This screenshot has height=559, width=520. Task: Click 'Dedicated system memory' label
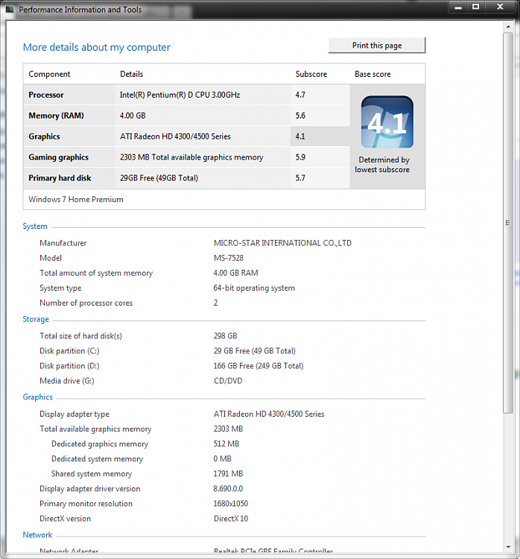coord(98,459)
